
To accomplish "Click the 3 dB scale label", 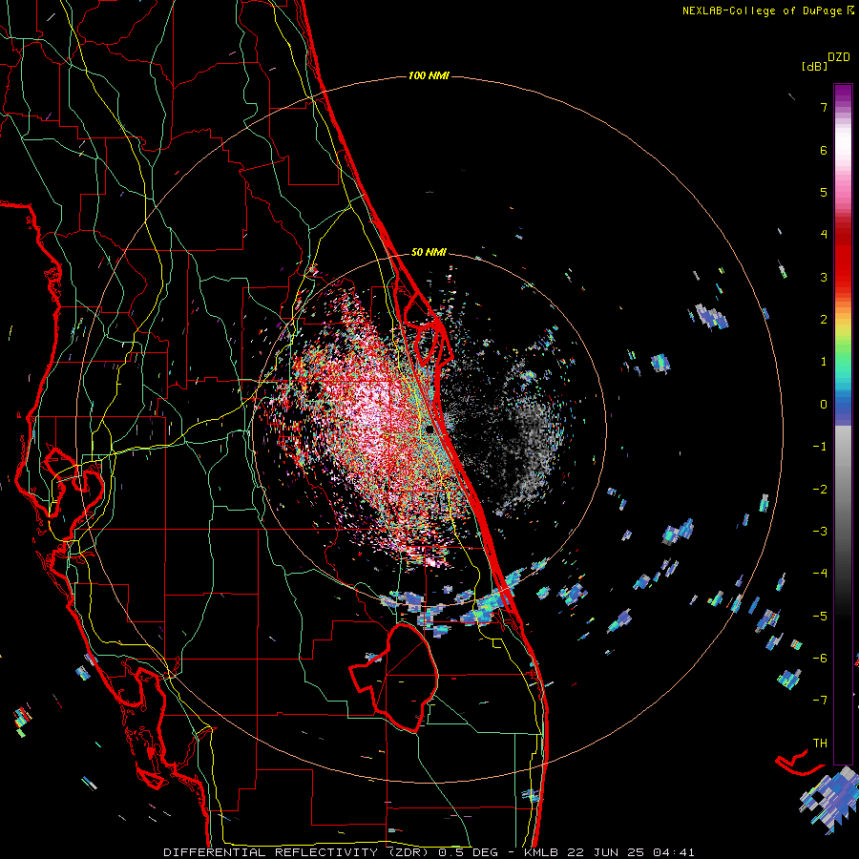I will 824,277.
